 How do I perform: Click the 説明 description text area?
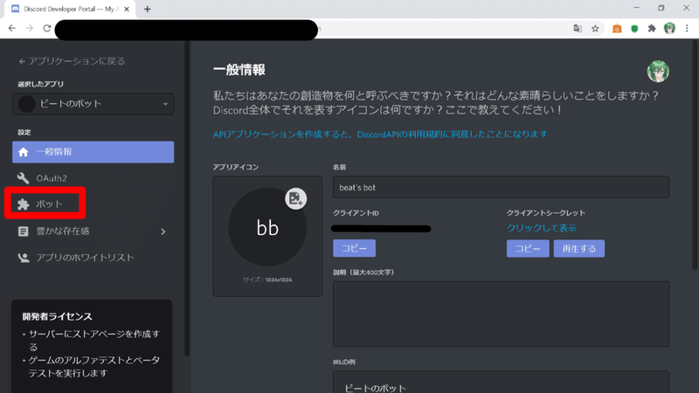[x=501, y=314]
